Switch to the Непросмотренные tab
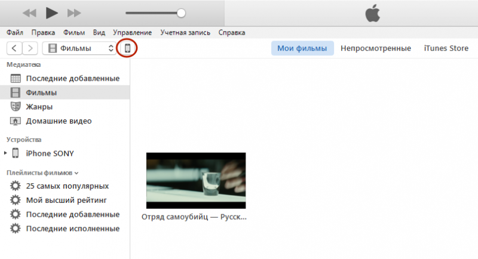Viewport: 478px width, 259px height. click(376, 48)
